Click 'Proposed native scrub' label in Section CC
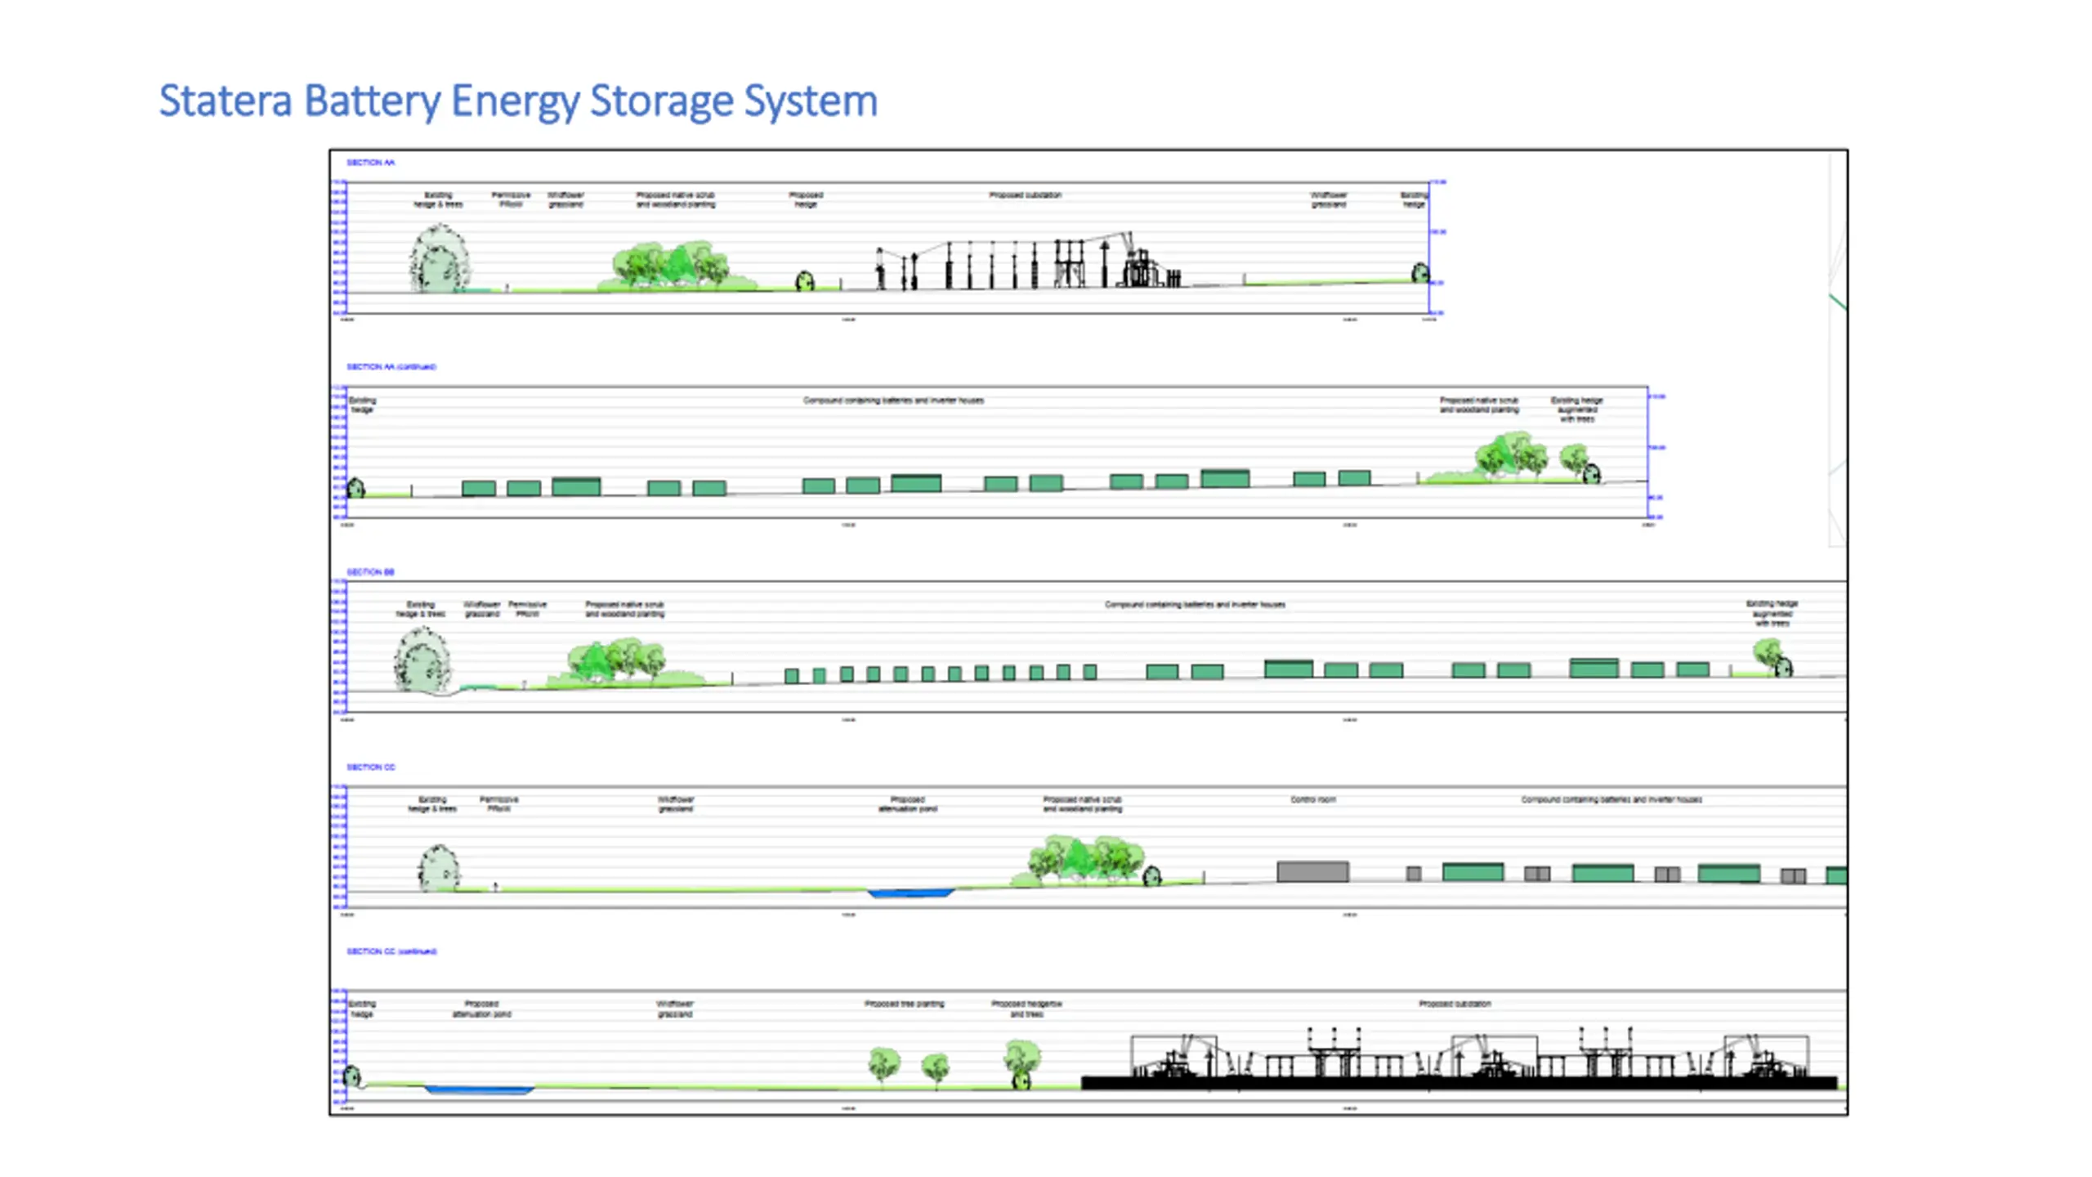 [1082, 804]
